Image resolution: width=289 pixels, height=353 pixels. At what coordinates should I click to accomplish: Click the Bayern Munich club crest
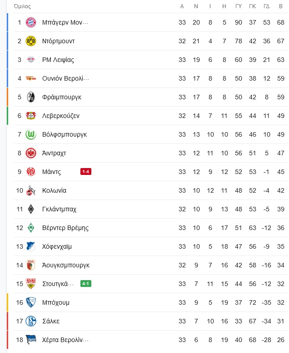31,22
